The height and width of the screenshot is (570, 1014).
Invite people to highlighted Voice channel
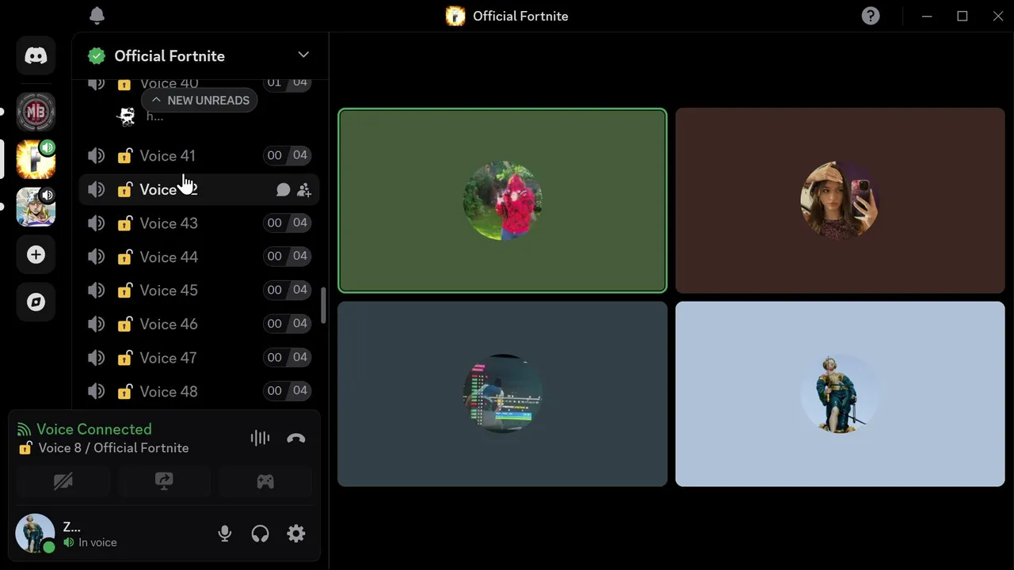coord(304,190)
